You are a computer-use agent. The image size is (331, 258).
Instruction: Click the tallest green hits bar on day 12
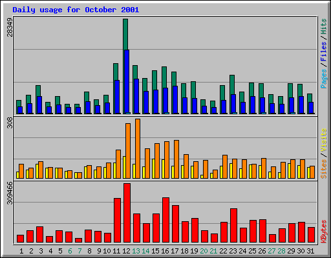point(125,34)
